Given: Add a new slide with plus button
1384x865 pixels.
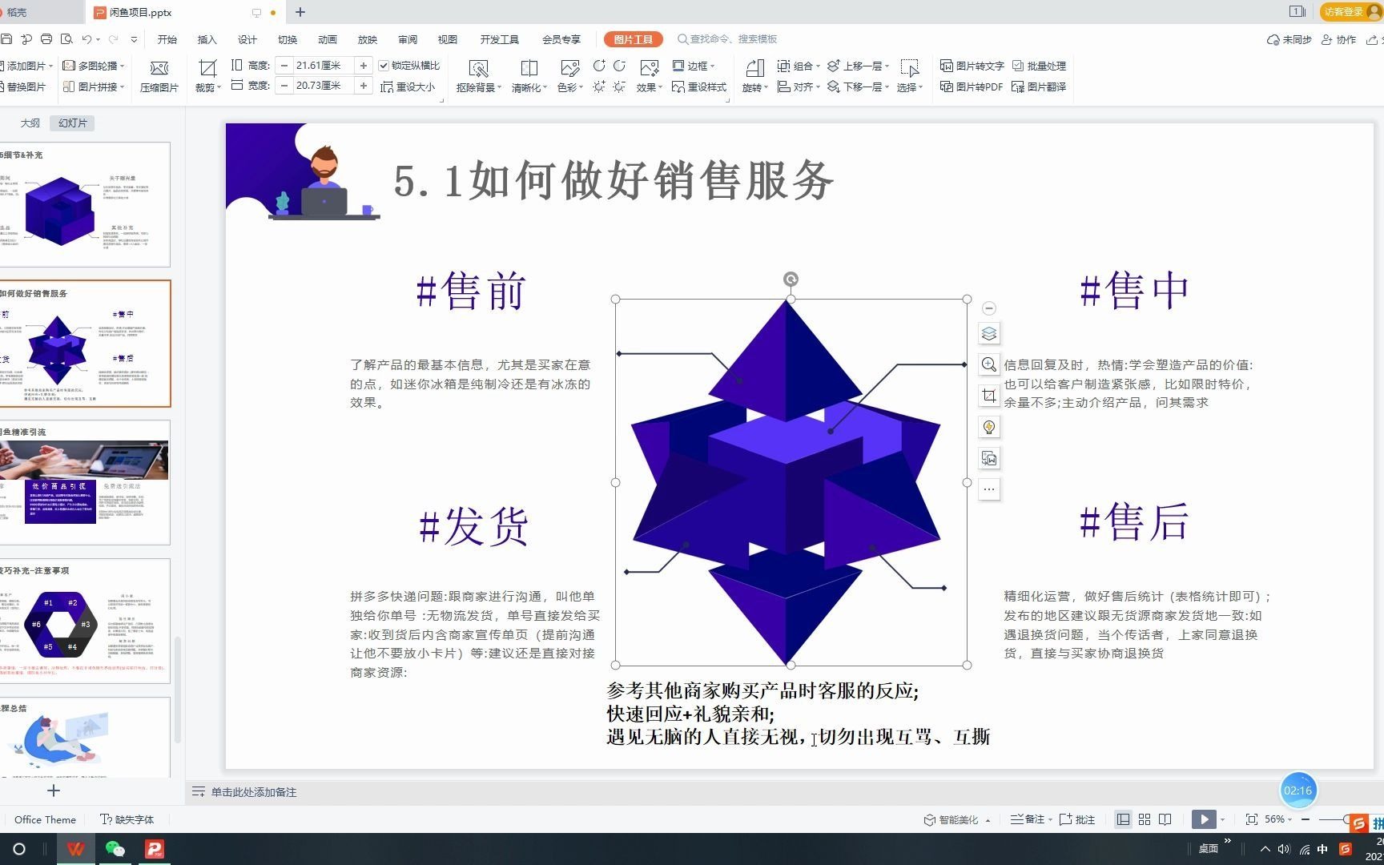Looking at the screenshot, I should coord(54,791).
